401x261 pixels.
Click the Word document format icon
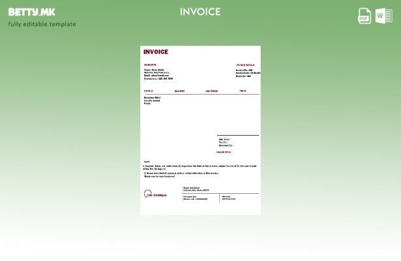click(383, 16)
